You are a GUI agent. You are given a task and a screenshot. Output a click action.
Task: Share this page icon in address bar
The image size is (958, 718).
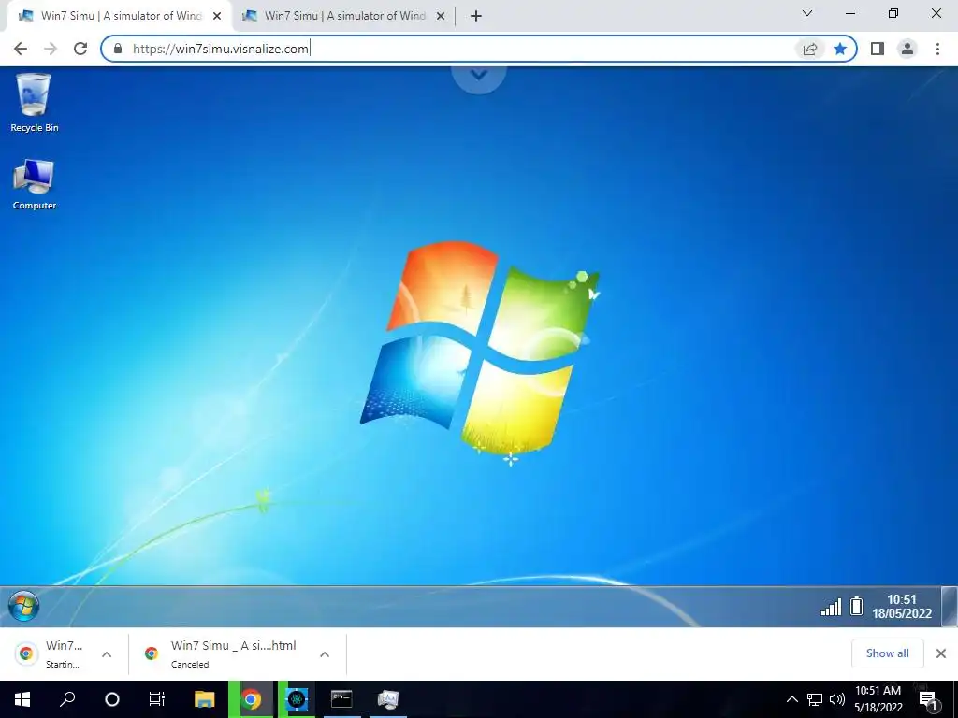[809, 49]
